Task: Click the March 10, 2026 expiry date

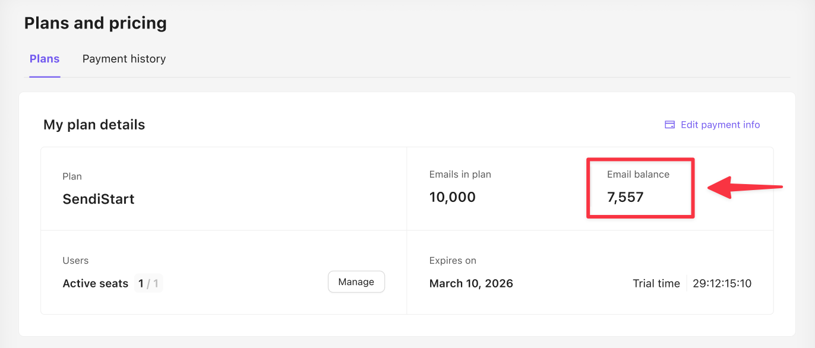Action: tap(471, 283)
